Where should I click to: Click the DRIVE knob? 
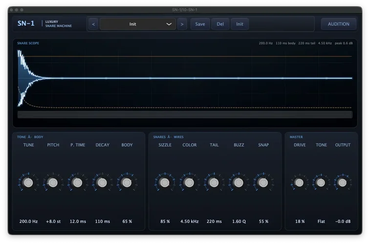tap(300, 183)
